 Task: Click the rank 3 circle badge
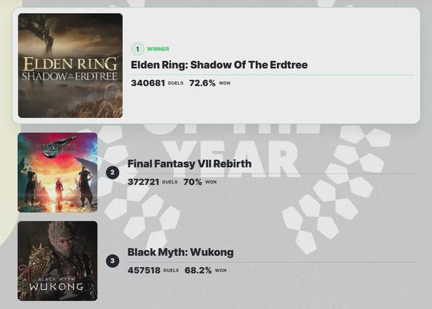(x=113, y=261)
